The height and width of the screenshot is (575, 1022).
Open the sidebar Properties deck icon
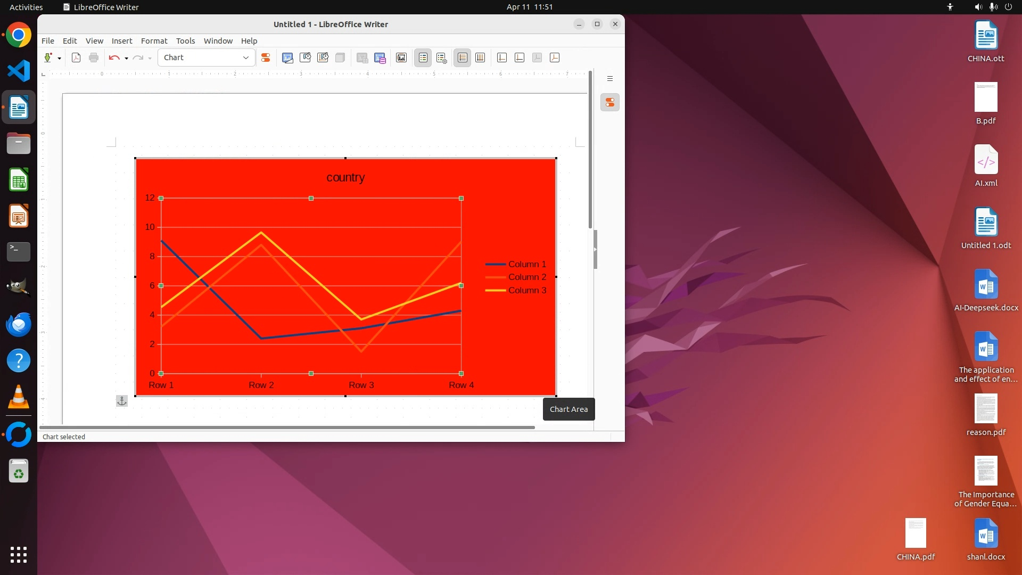click(610, 102)
